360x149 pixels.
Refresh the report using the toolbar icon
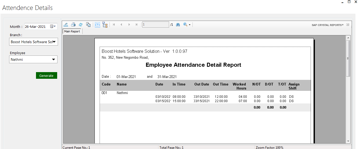point(81,25)
